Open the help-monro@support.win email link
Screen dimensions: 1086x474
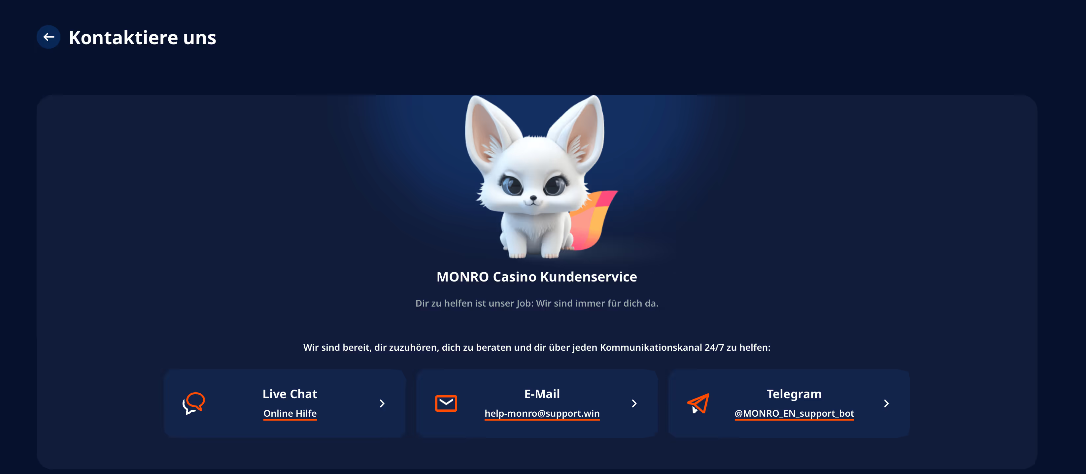pos(542,413)
